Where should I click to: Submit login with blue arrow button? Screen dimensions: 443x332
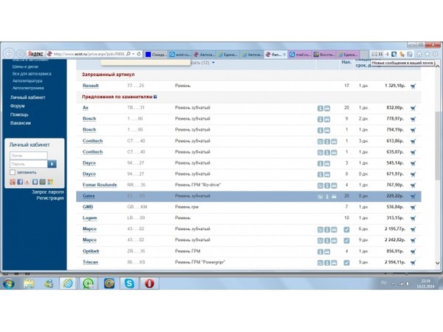(52, 164)
